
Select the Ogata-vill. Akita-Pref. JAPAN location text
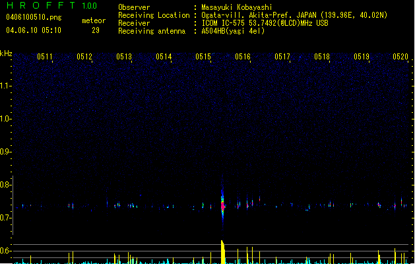click(294, 15)
